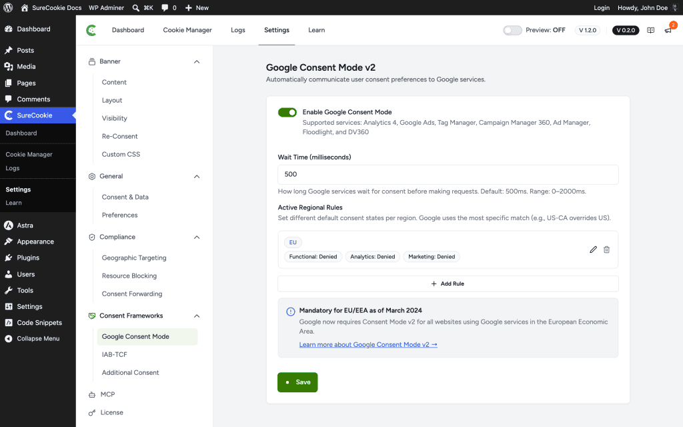Open the MCP settings section
683x427 pixels.
107,394
